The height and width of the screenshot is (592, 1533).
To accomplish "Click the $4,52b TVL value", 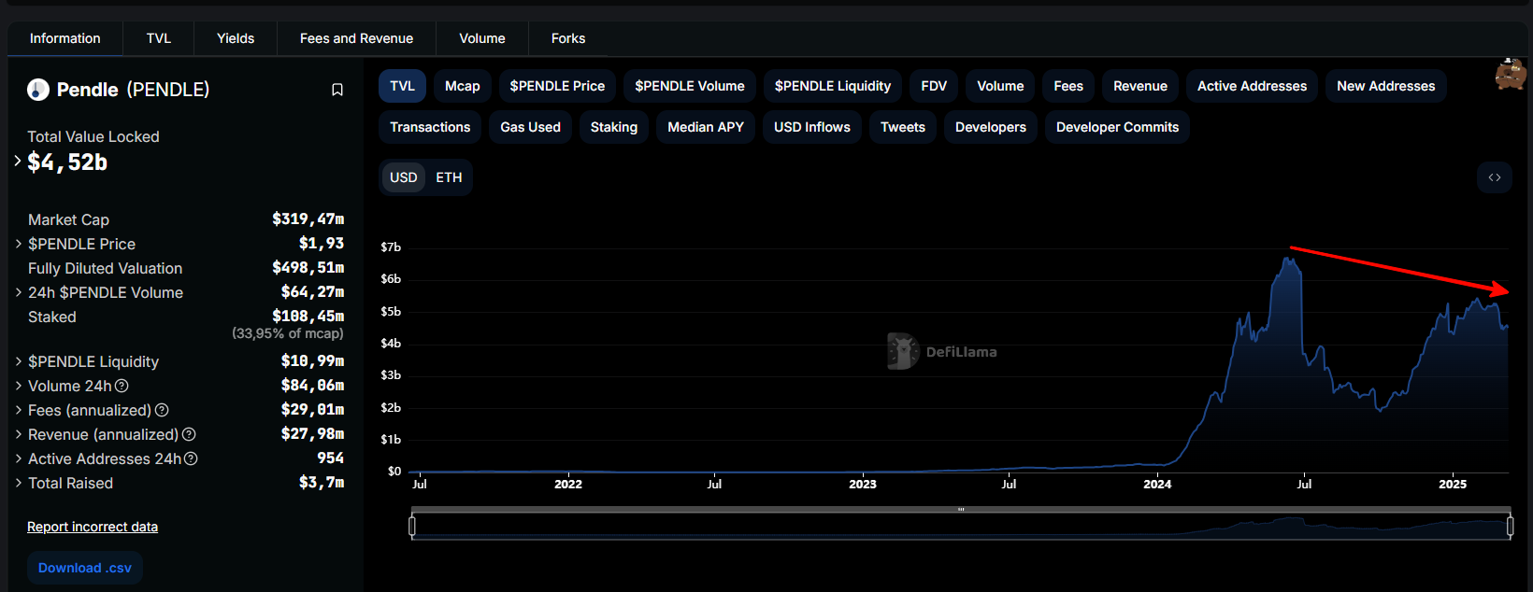I will pyautogui.click(x=67, y=162).
